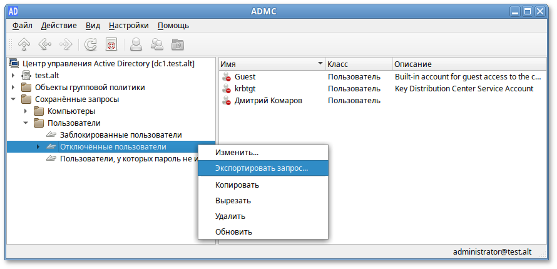Image resolution: width=557 pixels, height=269 pixels.
Task: Select Заблокированные пользователи saved query
Action: pyautogui.click(x=121, y=135)
